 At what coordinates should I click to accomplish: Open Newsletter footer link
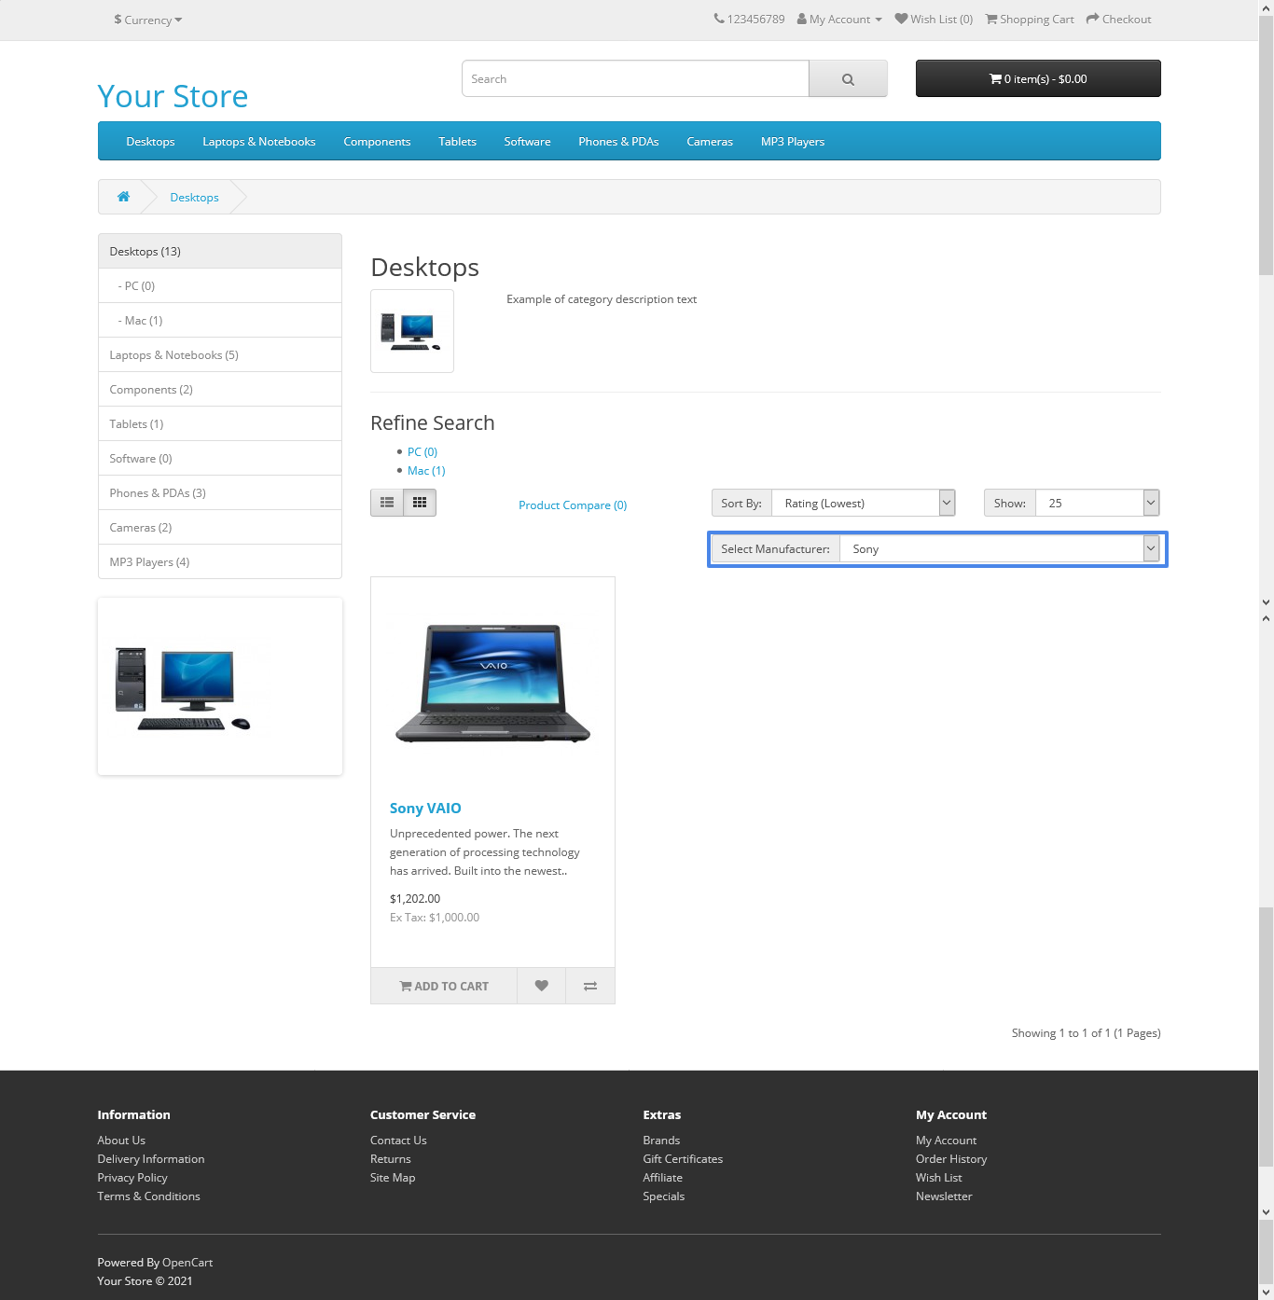click(944, 1196)
